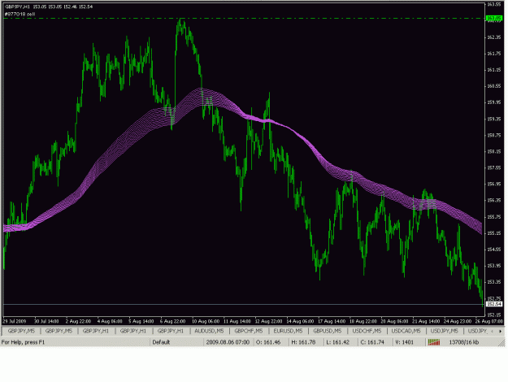This screenshot has width=508, height=382.
Task: Click the green 163.05 order price tag
Action: click(x=494, y=19)
